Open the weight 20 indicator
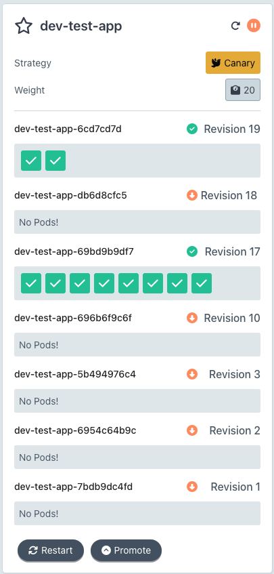Image resolution: width=274 pixels, height=574 pixels. (x=243, y=89)
